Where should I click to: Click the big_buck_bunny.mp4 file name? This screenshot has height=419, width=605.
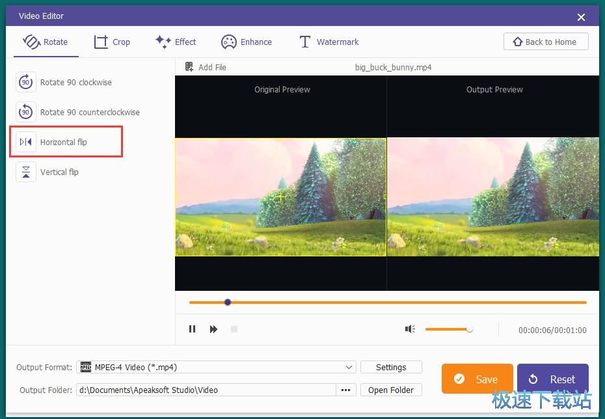point(393,67)
